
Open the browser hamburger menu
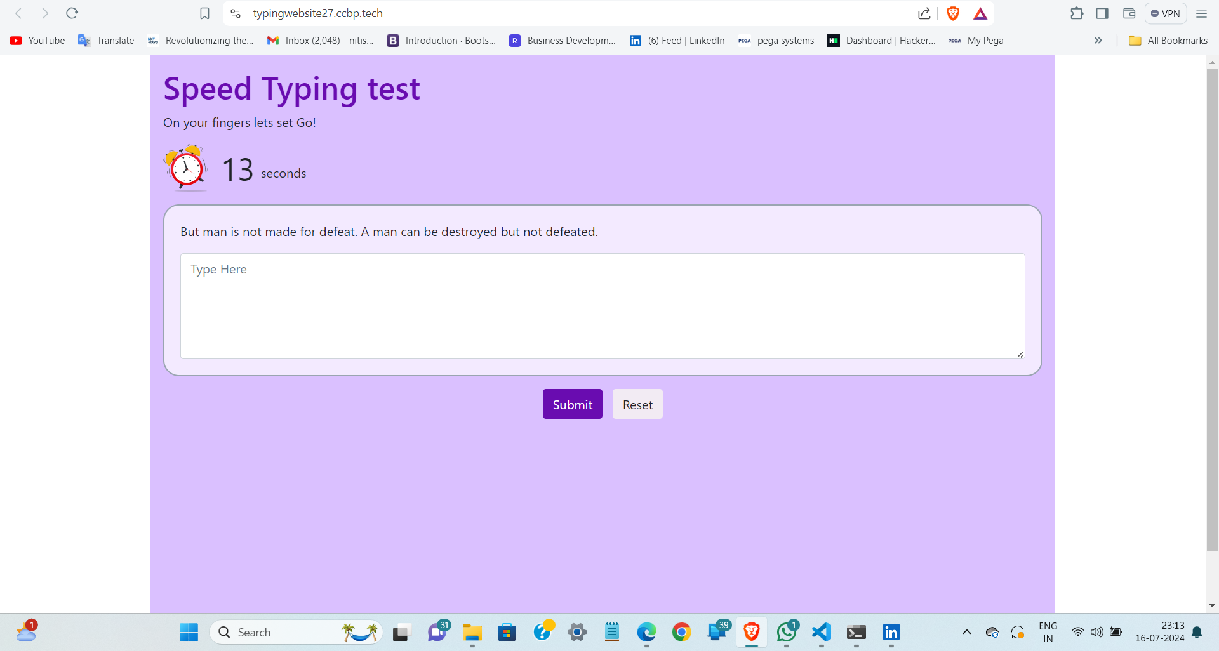tap(1201, 13)
